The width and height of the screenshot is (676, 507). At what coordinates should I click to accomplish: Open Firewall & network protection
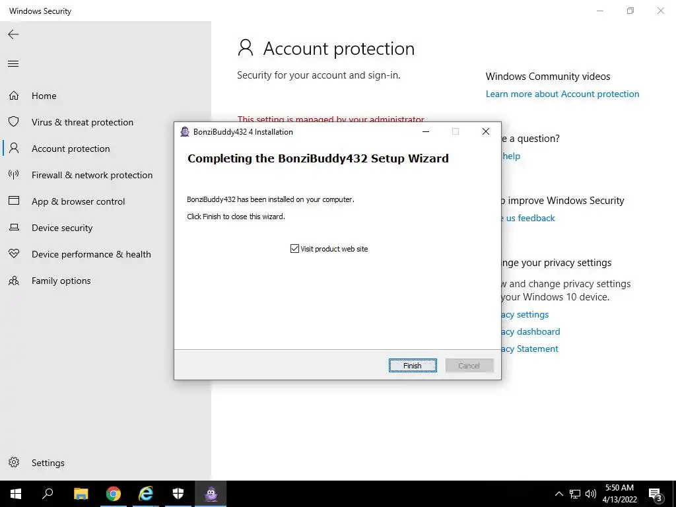92,175
